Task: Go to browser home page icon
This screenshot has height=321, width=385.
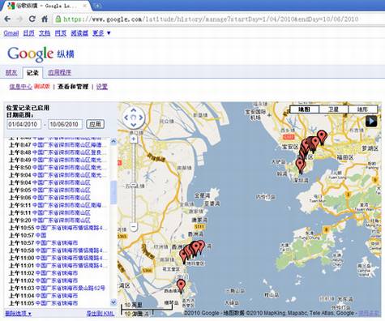Action: (x=45, y=19)
